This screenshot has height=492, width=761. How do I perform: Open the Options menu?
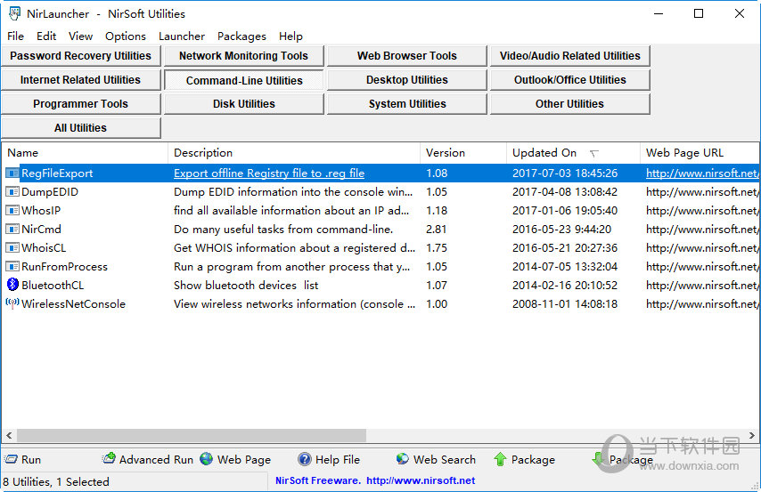tap(126, 36)
